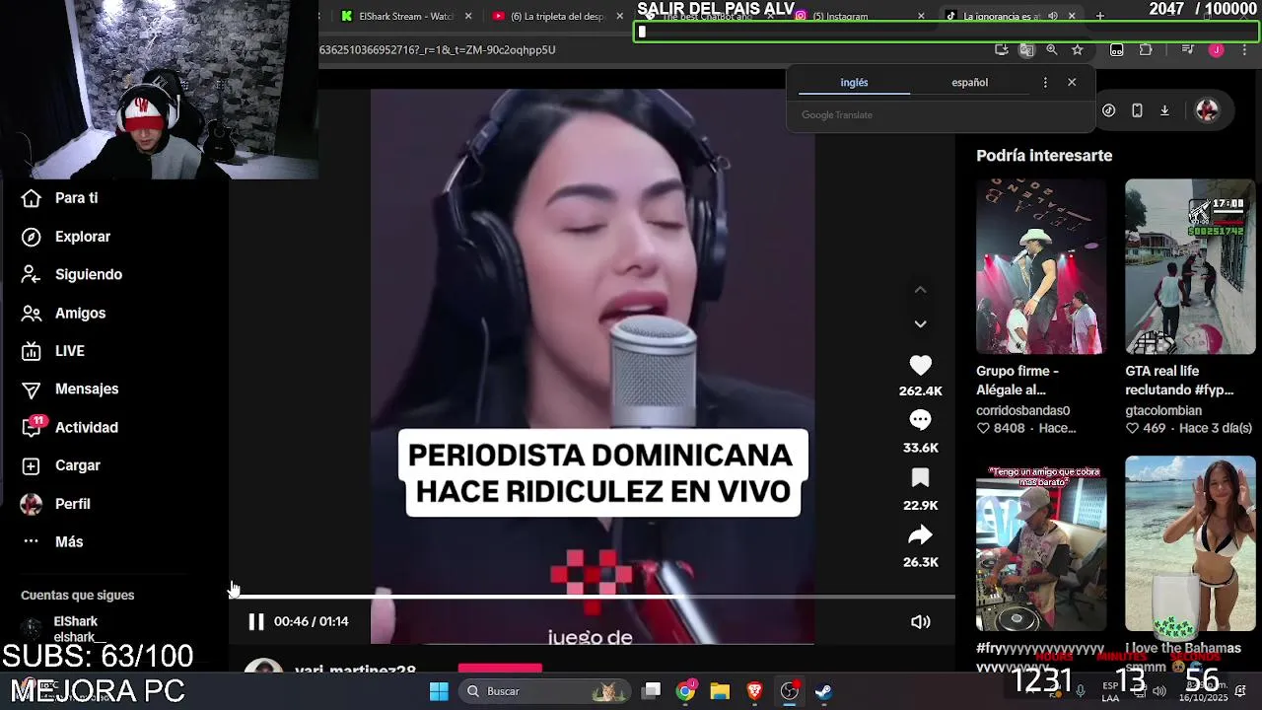
Task: Click the Podría interesarte heading
Action: pyautogui.click(x=1044, y=156)
